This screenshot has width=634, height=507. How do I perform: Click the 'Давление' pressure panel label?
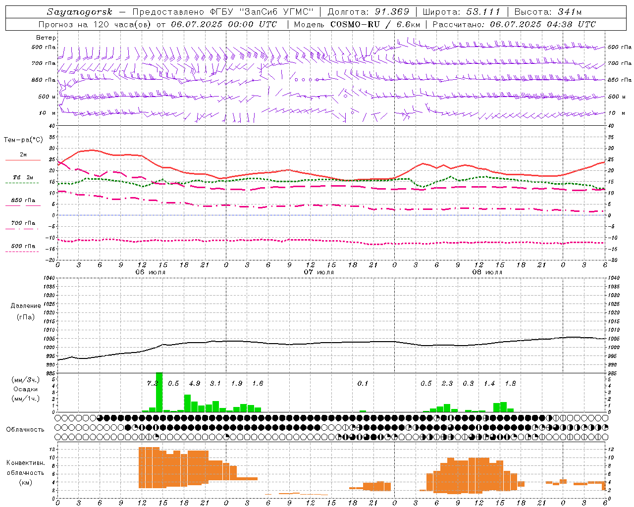pos(26,306)
